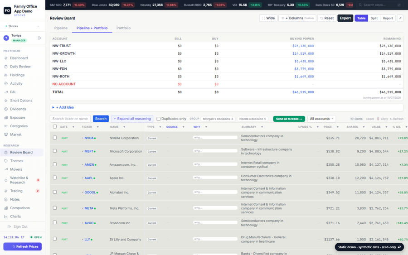Click the Export button

[x=345, y=18]
